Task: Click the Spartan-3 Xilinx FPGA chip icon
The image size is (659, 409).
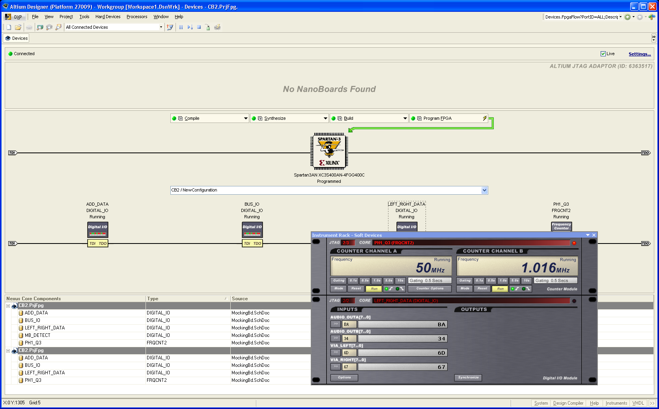Action: (329, 151)
